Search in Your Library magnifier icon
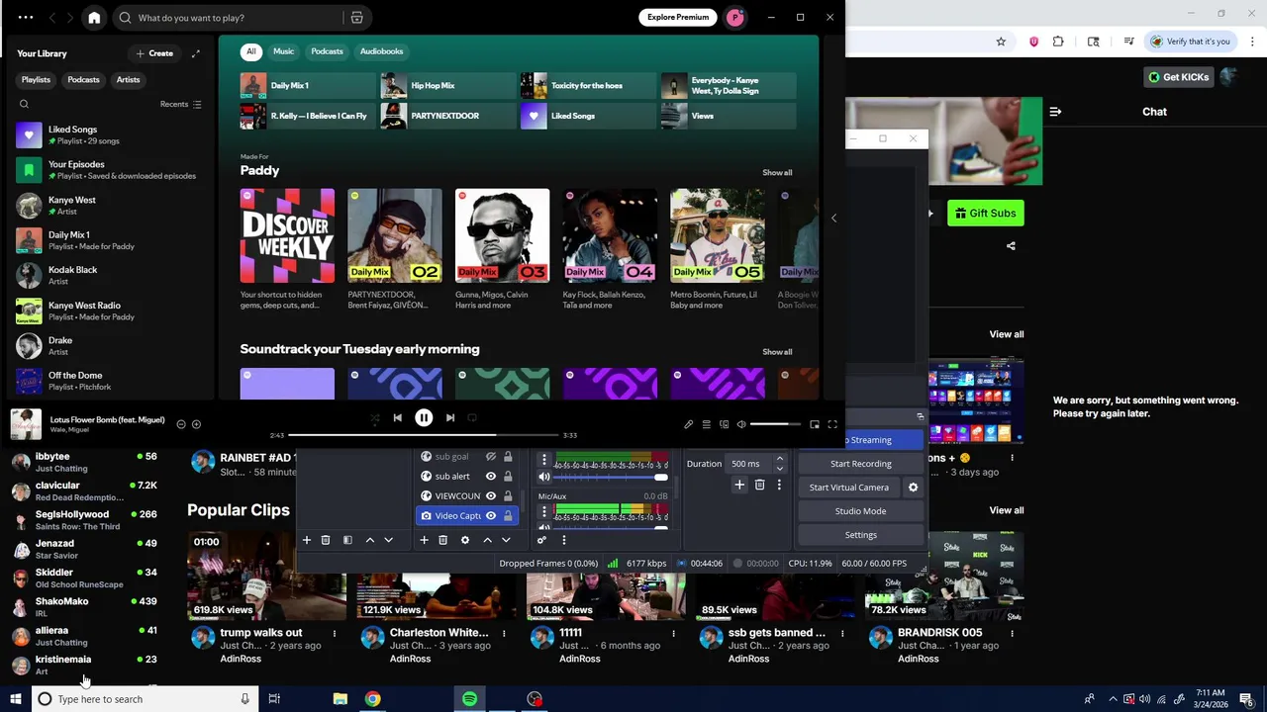Image resolution: width=1267 pixels, height=712 pixels. point(24,104)
